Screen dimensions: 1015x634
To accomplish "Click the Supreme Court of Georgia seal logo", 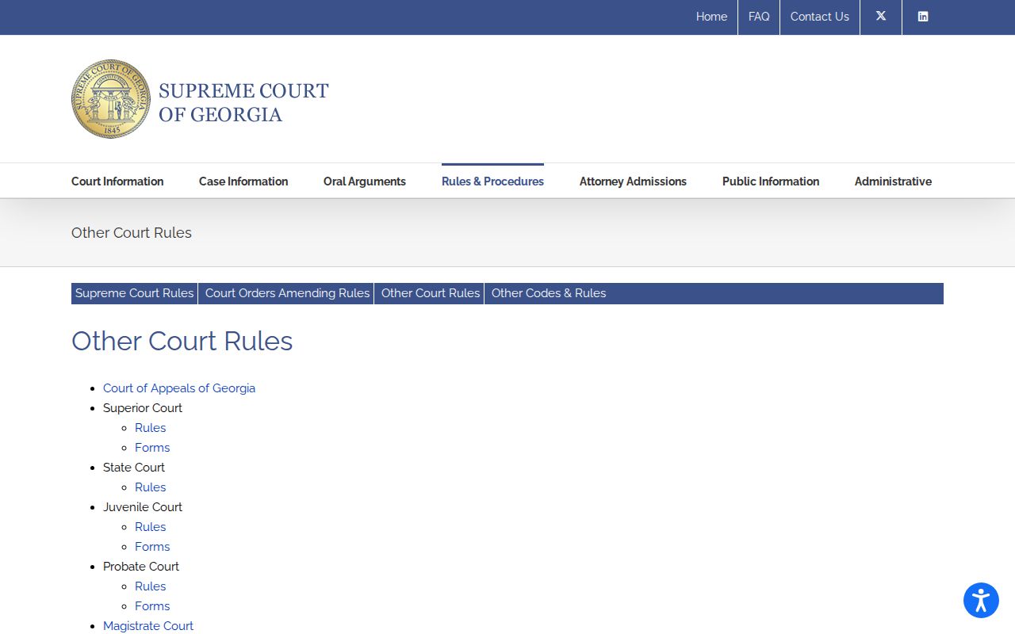I will [111, 99].
